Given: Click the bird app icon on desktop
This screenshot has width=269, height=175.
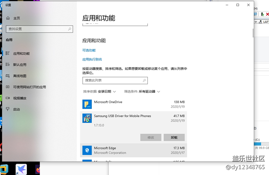Looking at the screenshot, I should (21, 169).
